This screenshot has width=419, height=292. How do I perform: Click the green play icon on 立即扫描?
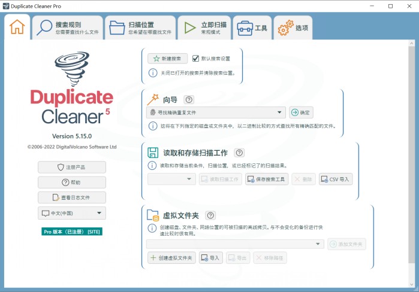tap(190, 28)
